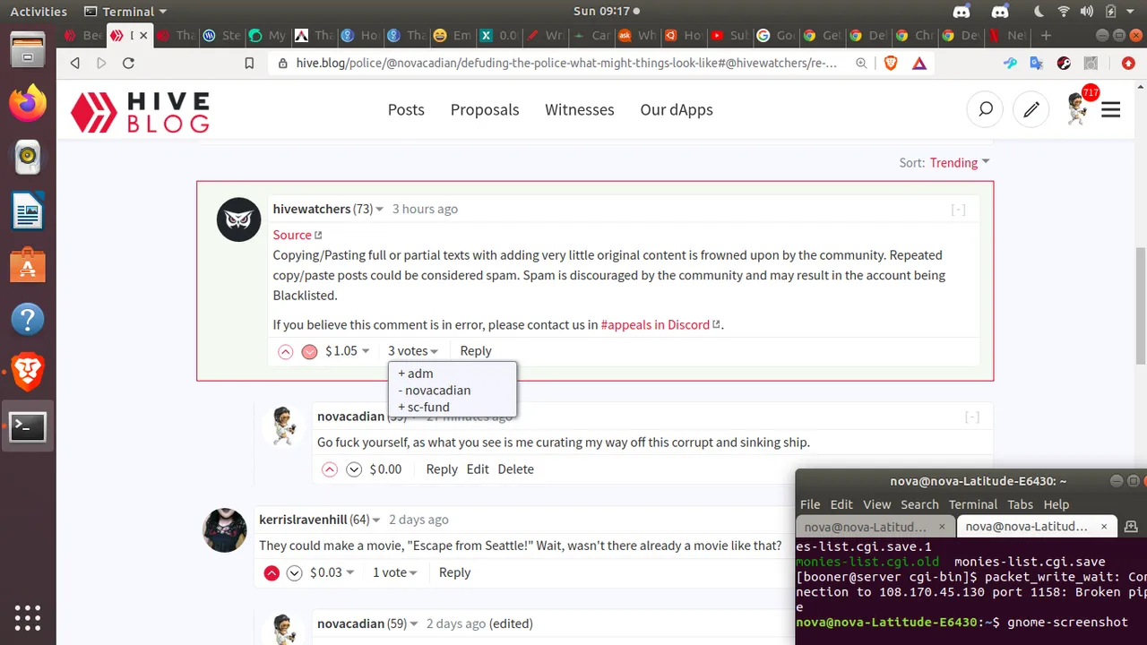Launch Rhythmbox speaker icon in dock

click(x=28, y=159)
